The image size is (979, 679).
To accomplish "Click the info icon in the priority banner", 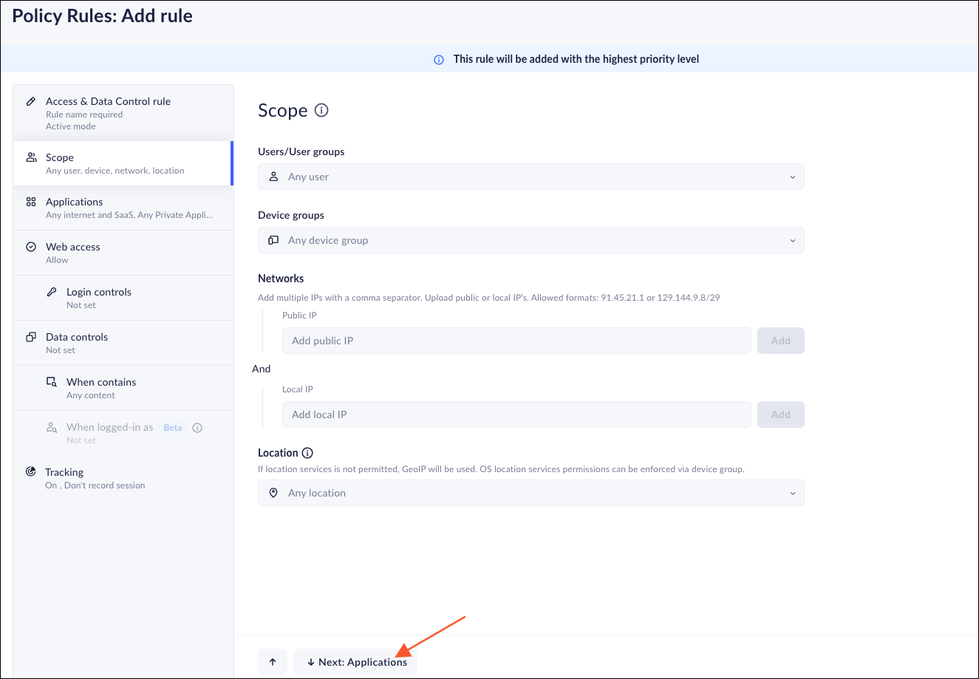I will point(439,59).
